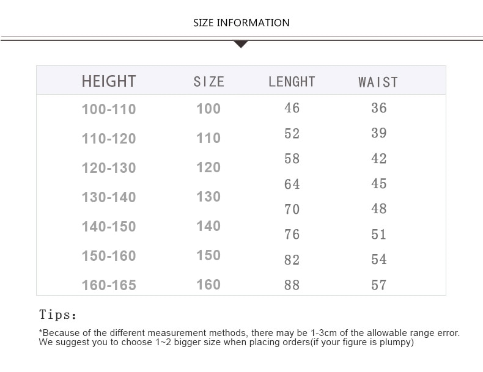Click the downward triangle under the title
The width and height of the screenshot is (483, 372).
point(241,45)
